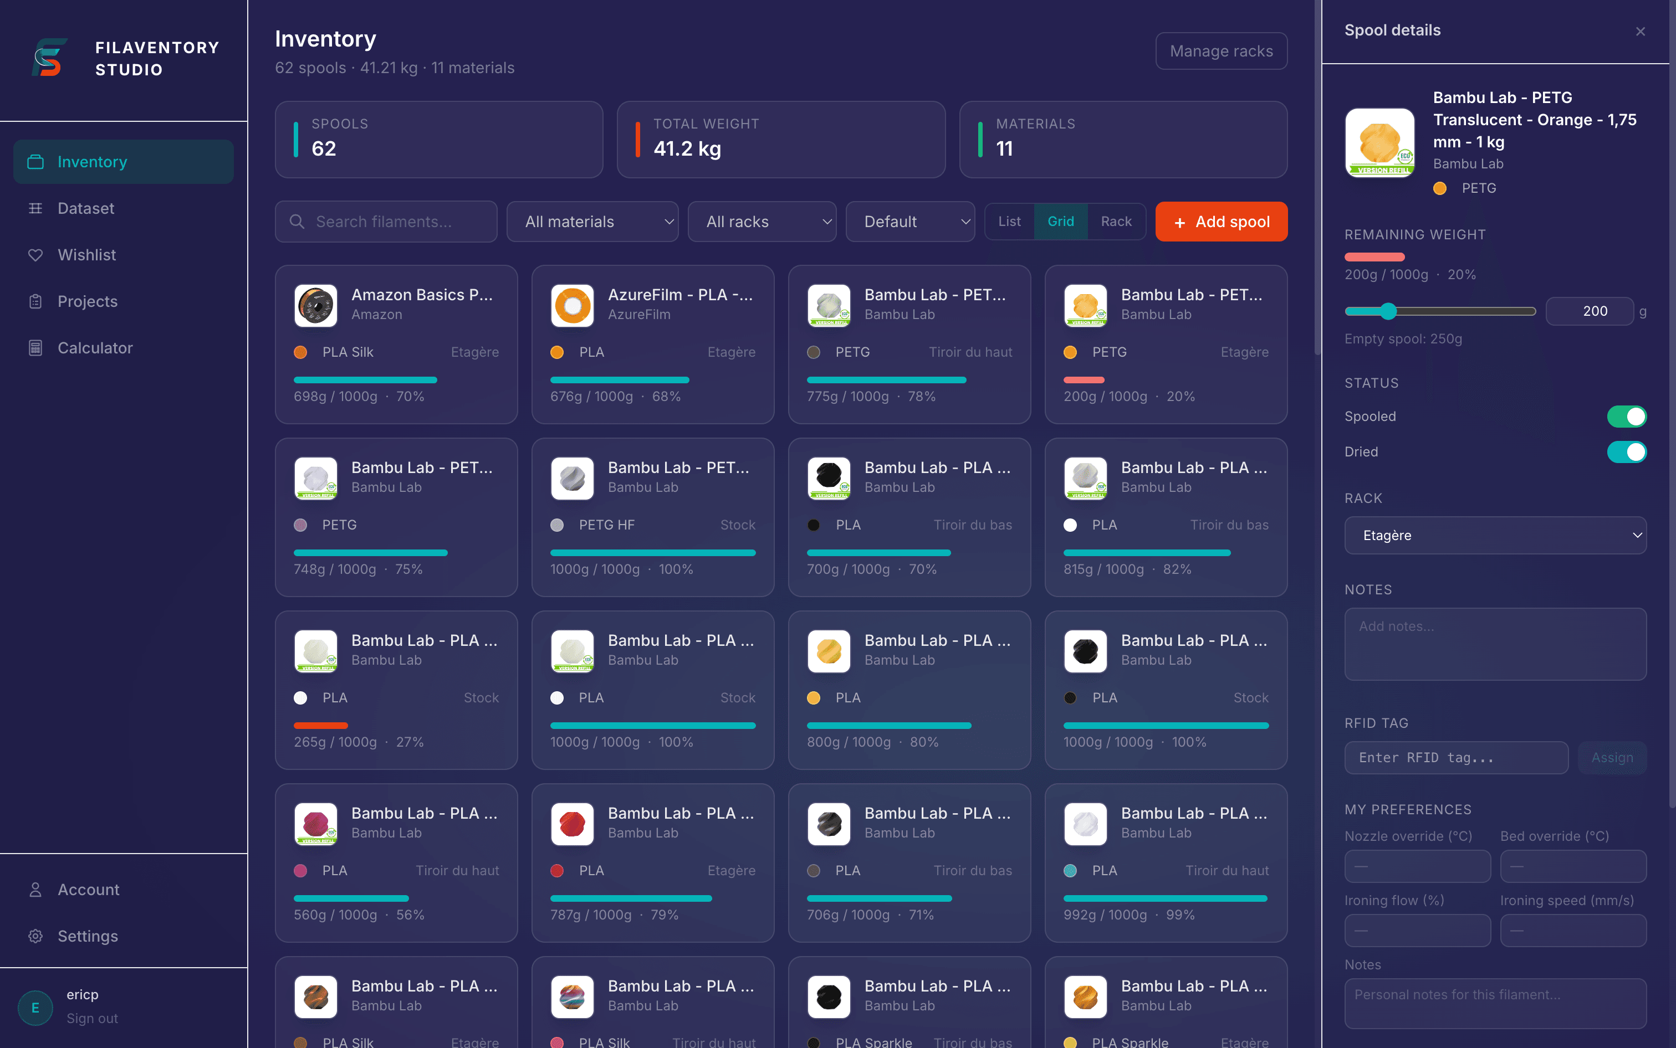
Task: Click the Search filaments field
Action: (386, 221)
